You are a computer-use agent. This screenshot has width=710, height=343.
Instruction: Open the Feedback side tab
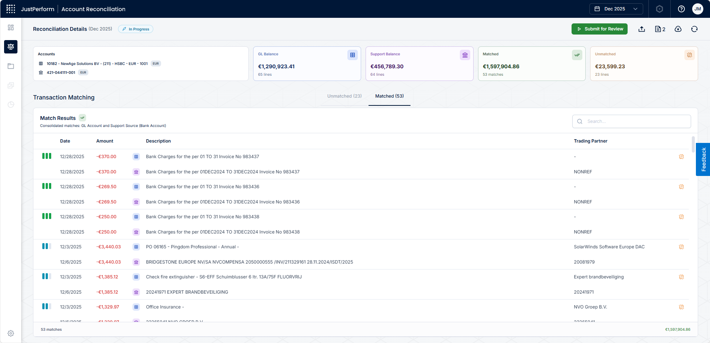coord(703,159)
